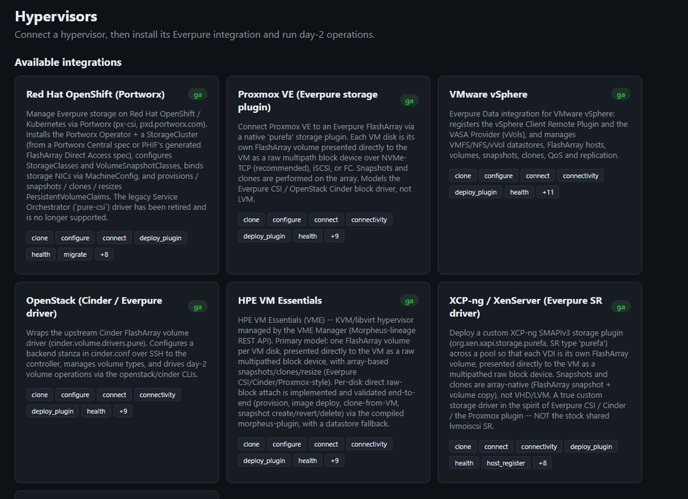This screenshot has height=499, width=688.
Task: Click the Connect a hypervisor subtitle text
Action: pos(194,34)
